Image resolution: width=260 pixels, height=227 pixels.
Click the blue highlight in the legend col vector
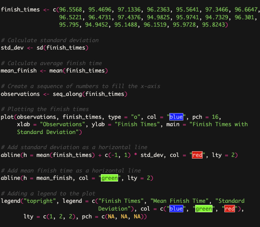(176, 209)
